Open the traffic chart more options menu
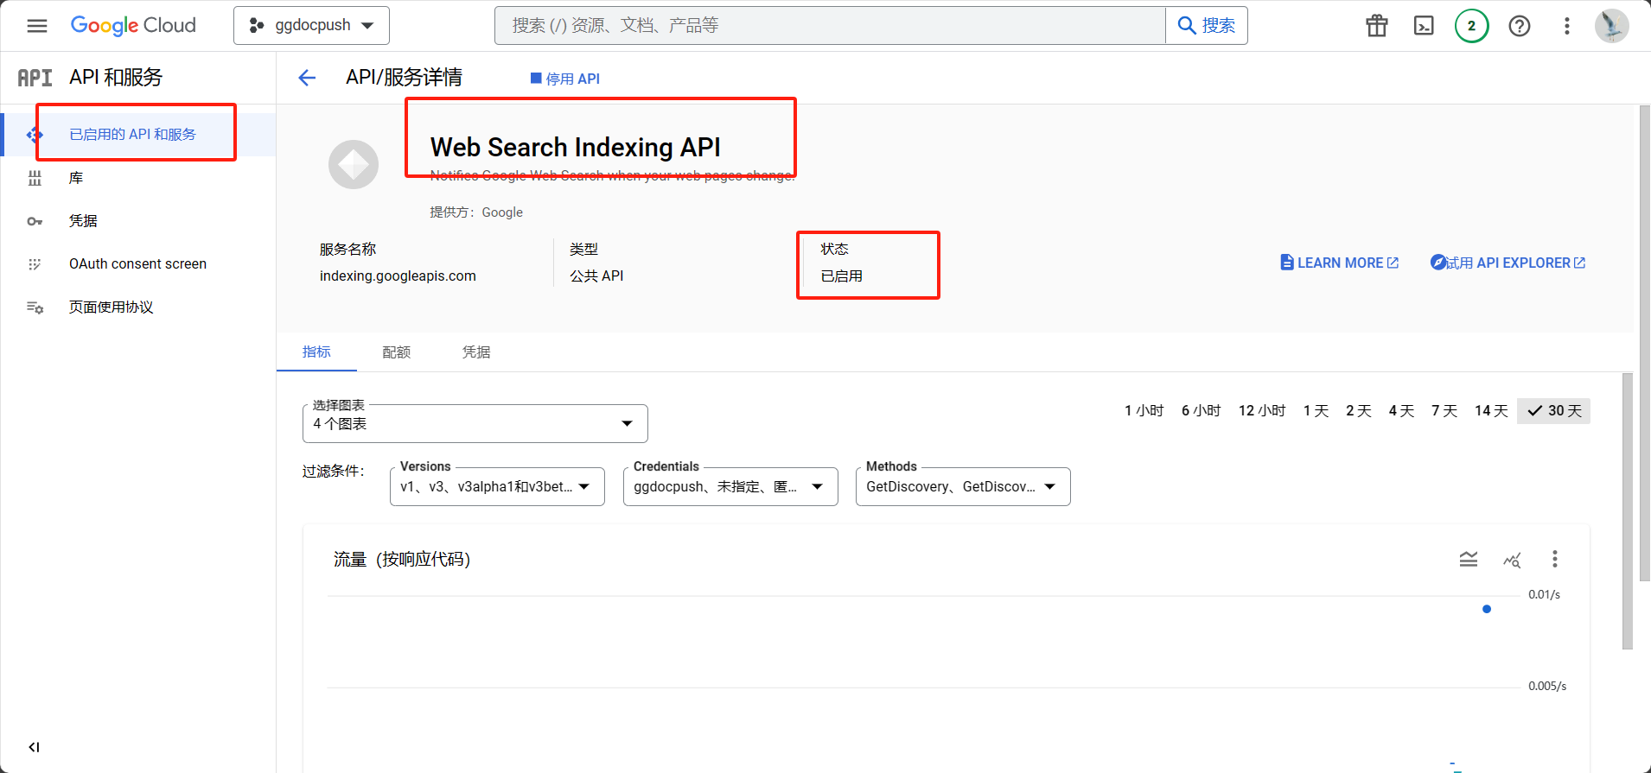1651x773 pixels. (x=1555, y=559)
